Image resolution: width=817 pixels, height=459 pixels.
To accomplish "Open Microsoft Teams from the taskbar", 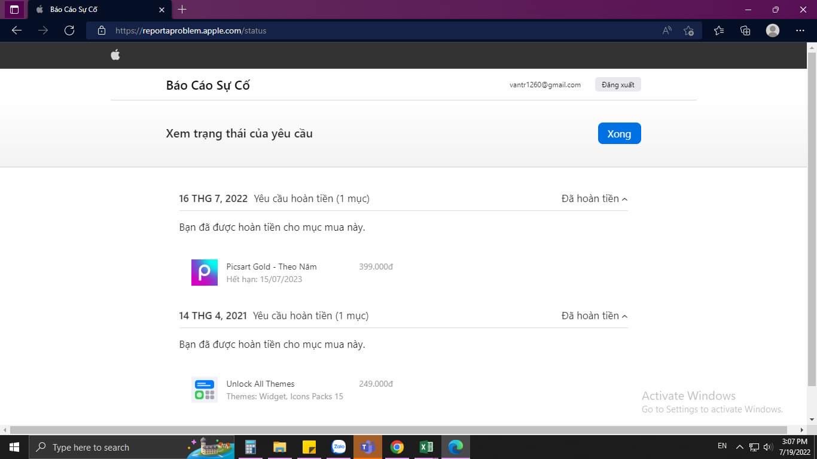I will [367, 447].
